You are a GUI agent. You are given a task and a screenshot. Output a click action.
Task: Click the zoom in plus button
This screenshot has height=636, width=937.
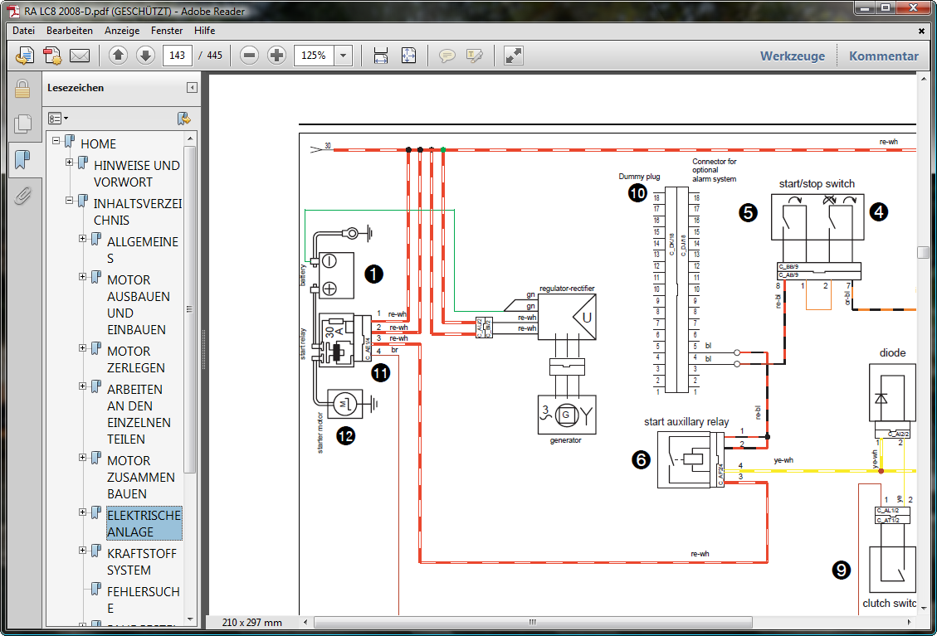click(x=276, y=56)
